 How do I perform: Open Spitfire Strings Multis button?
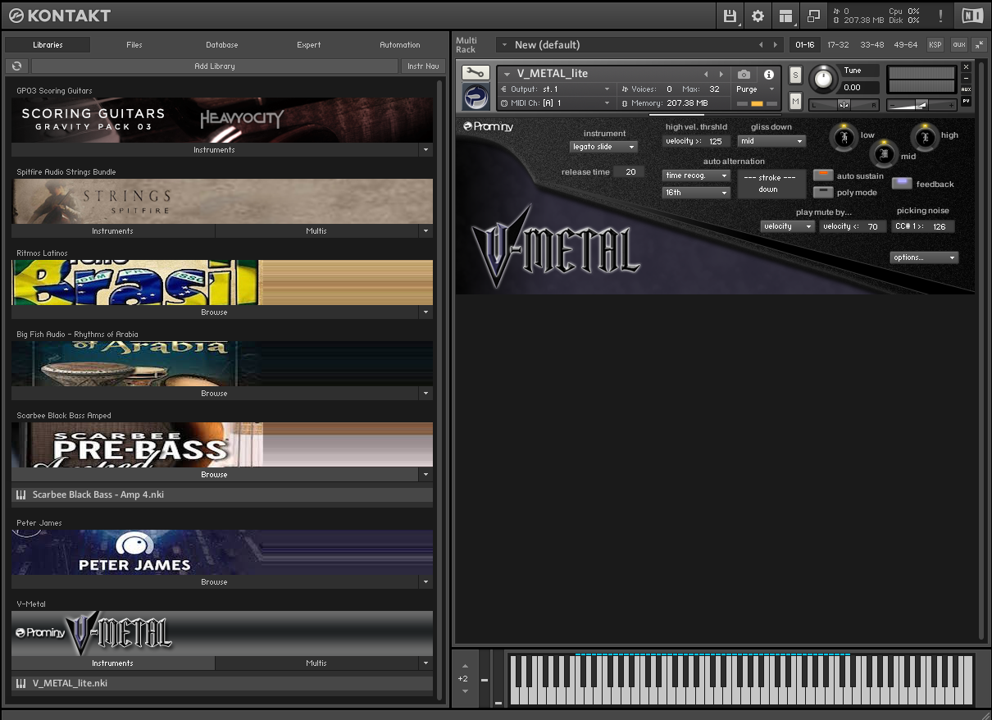pos(316,231)
